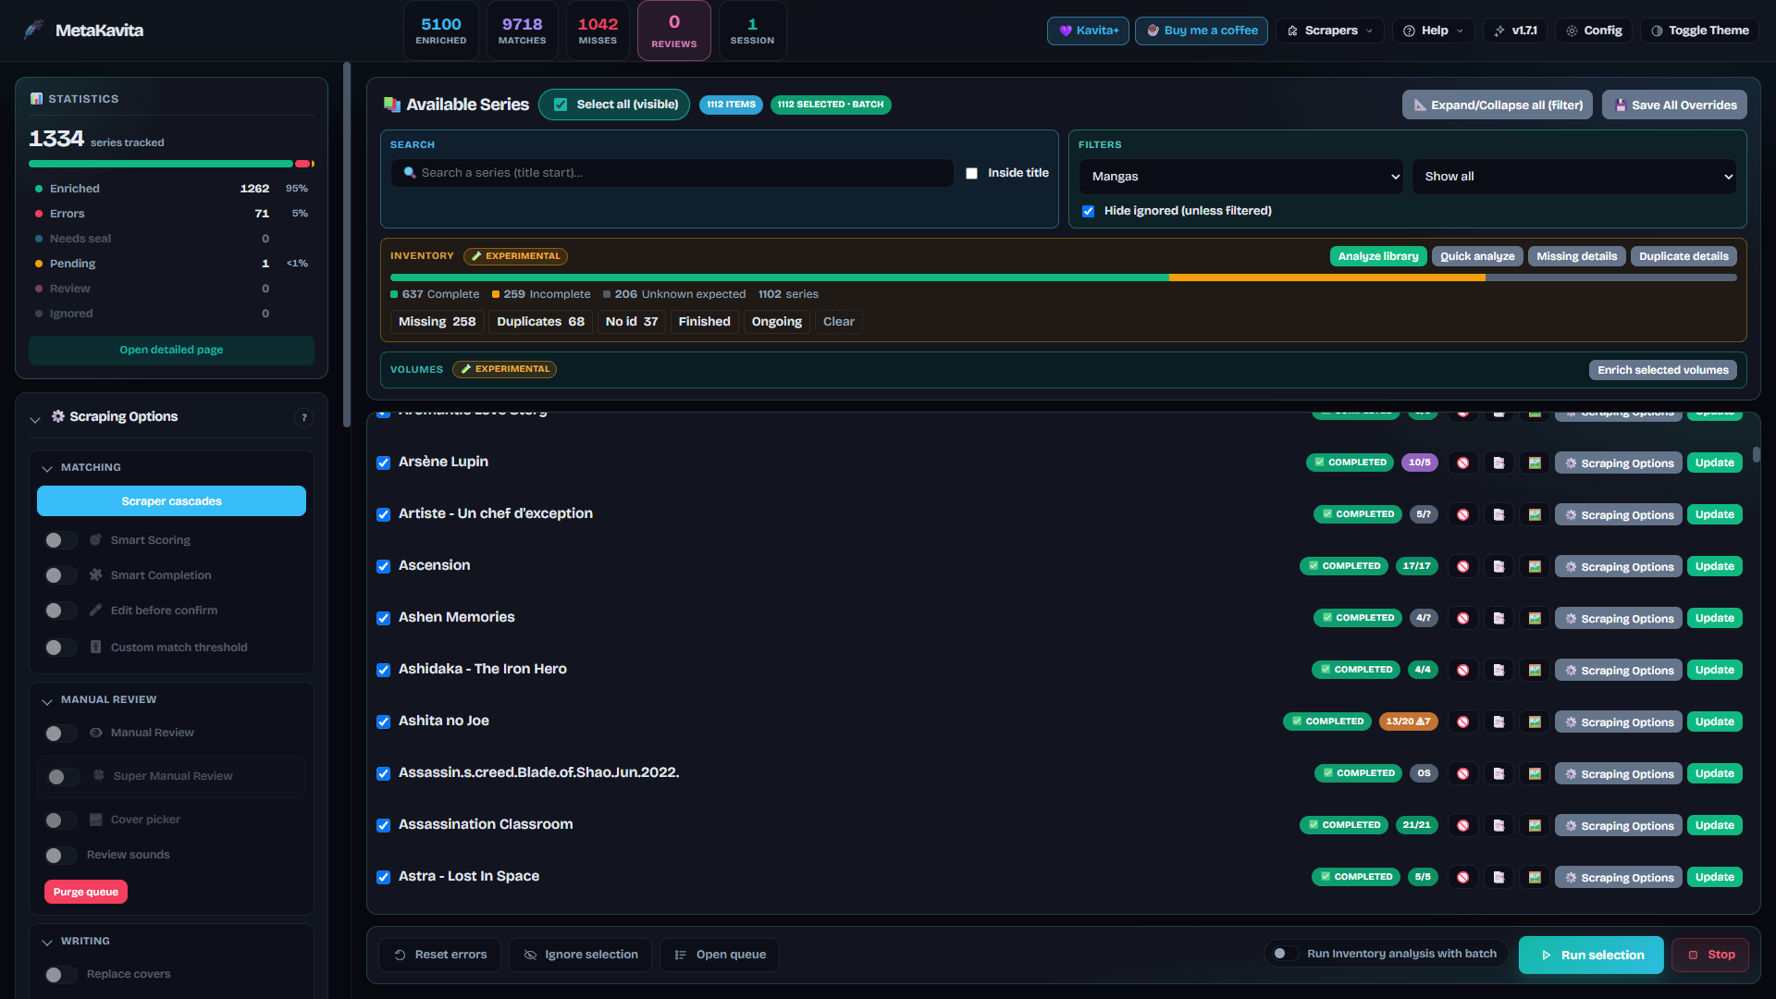This screenshot has height=999, width=1776.
Task: Collapse the MATCHING section
Action: [47, 468]
